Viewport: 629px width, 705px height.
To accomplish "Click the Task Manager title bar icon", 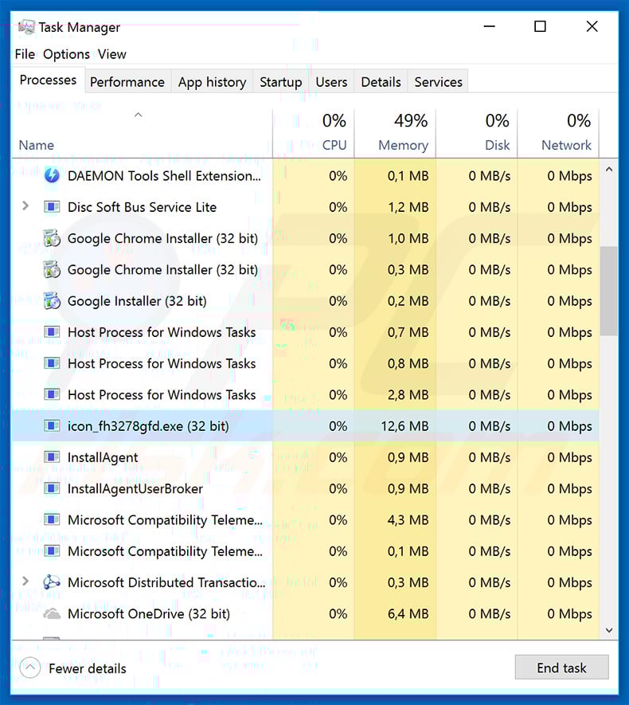I will coord(26,27).
